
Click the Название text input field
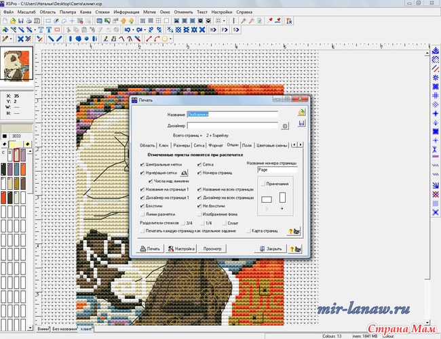(x=232, y=114)
